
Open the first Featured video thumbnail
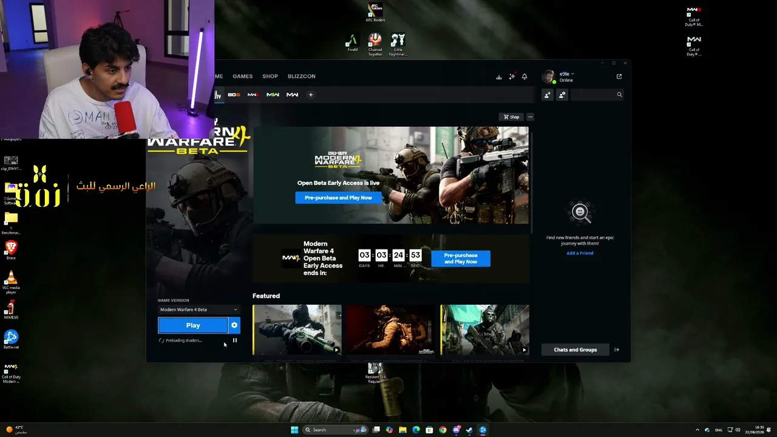pyautogui.click(x=297, y=330)
